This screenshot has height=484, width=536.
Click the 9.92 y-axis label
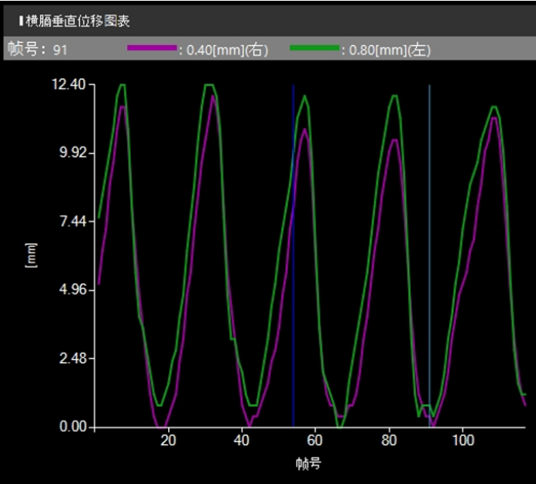point(73,152)
